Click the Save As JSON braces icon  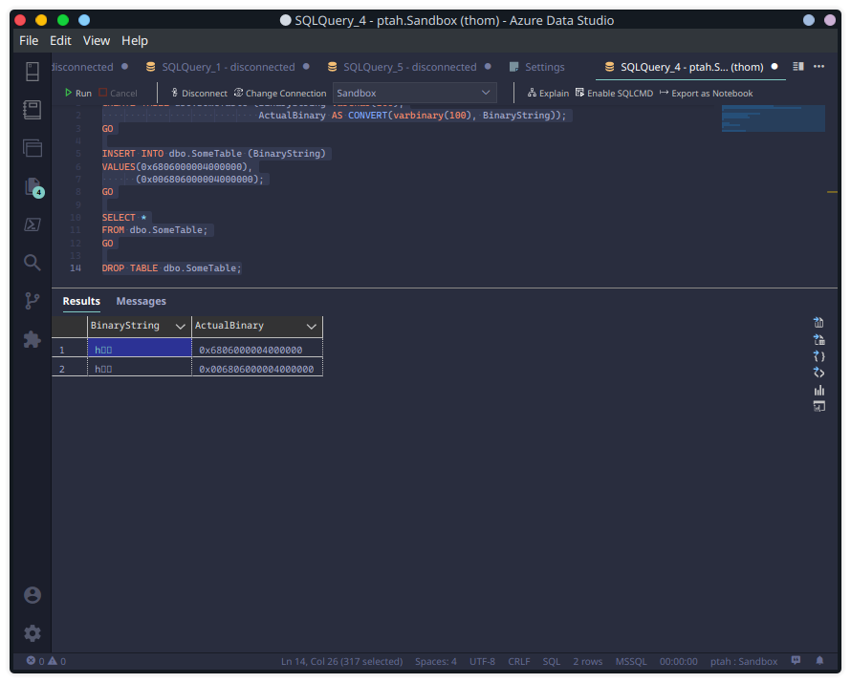tap(818, 356)
